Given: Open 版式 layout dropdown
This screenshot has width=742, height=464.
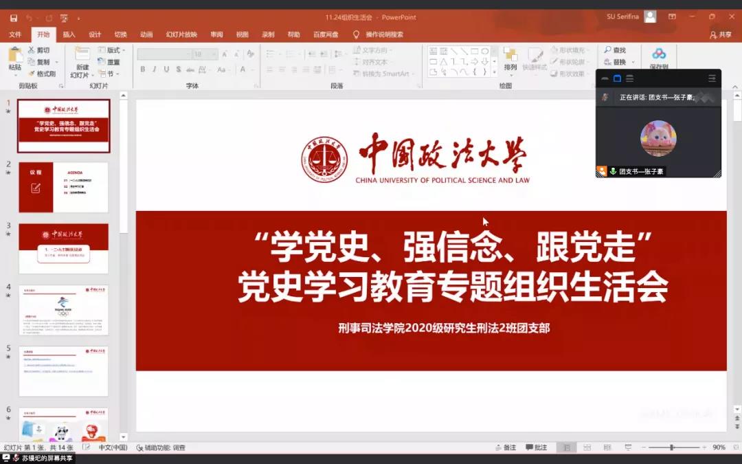Looking at the screenshot, I should click(x=112, y=49).
